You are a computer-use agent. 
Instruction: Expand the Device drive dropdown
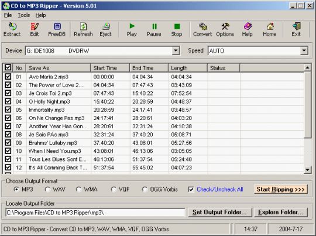(x=176, y=50)
